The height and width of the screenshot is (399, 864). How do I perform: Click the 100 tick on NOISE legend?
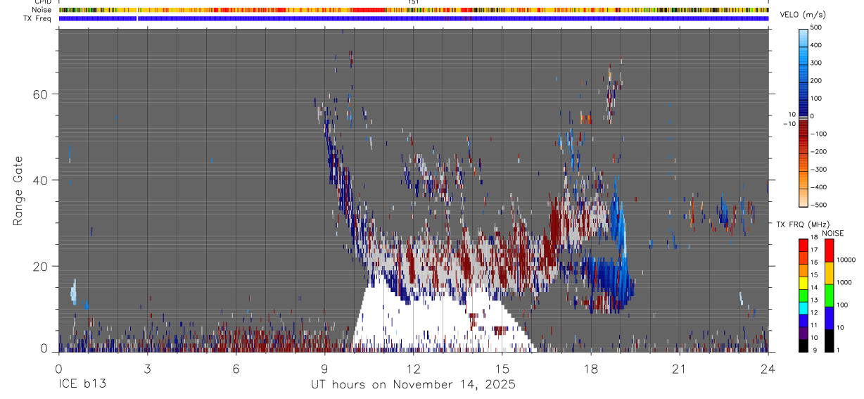[x=843, y=305]
